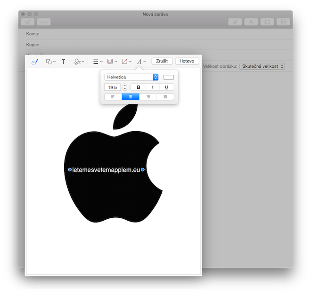Toggle italic formatting
The image size is (311, 294).
152,87
